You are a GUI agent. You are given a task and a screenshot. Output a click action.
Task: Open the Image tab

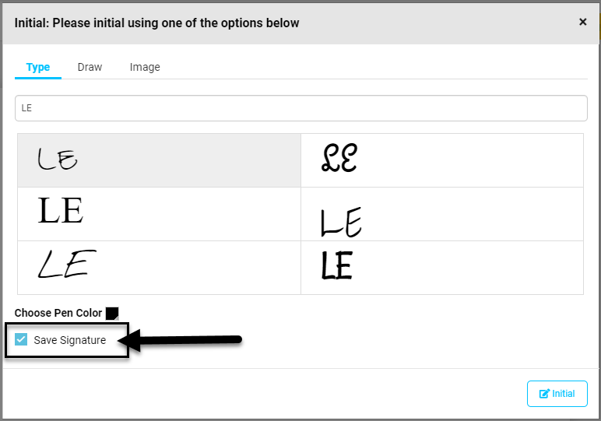(x=145, y=67)
